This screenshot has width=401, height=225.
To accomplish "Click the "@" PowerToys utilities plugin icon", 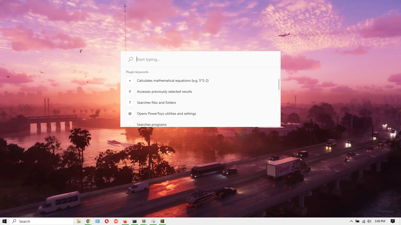I will (x=130, y=113).
